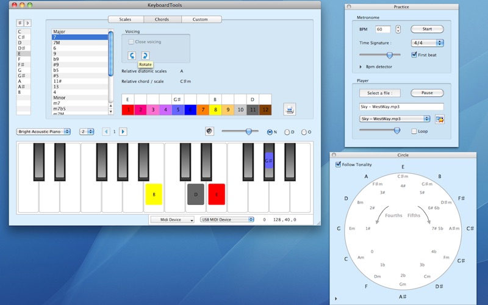Select the Major chord type
Viewport: 488px width, 305px height.
click(x=80, y=32)
